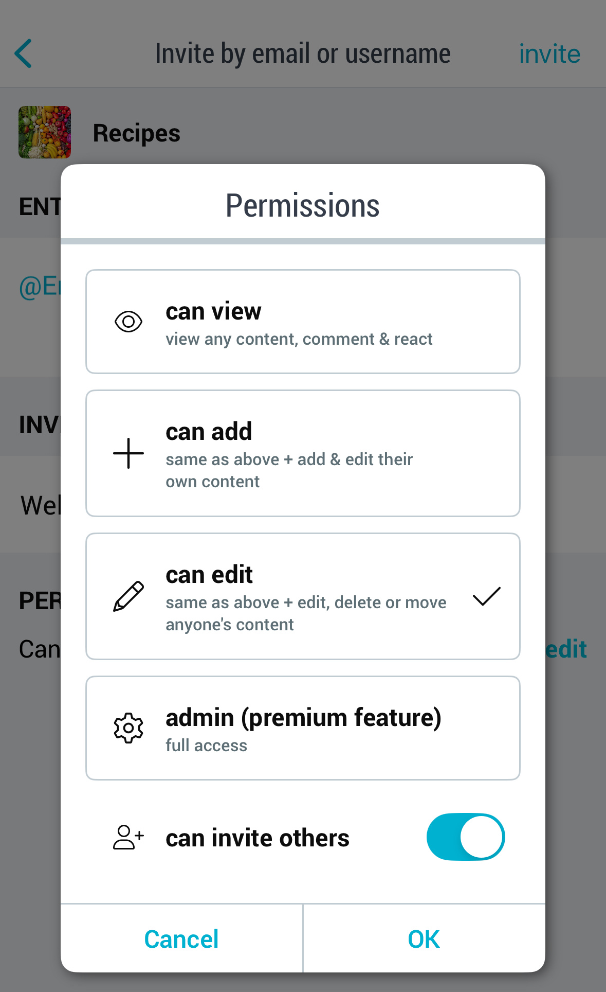Click the Recipes group thumbnail image
This screenshot has height=992, width=606.
45,132
